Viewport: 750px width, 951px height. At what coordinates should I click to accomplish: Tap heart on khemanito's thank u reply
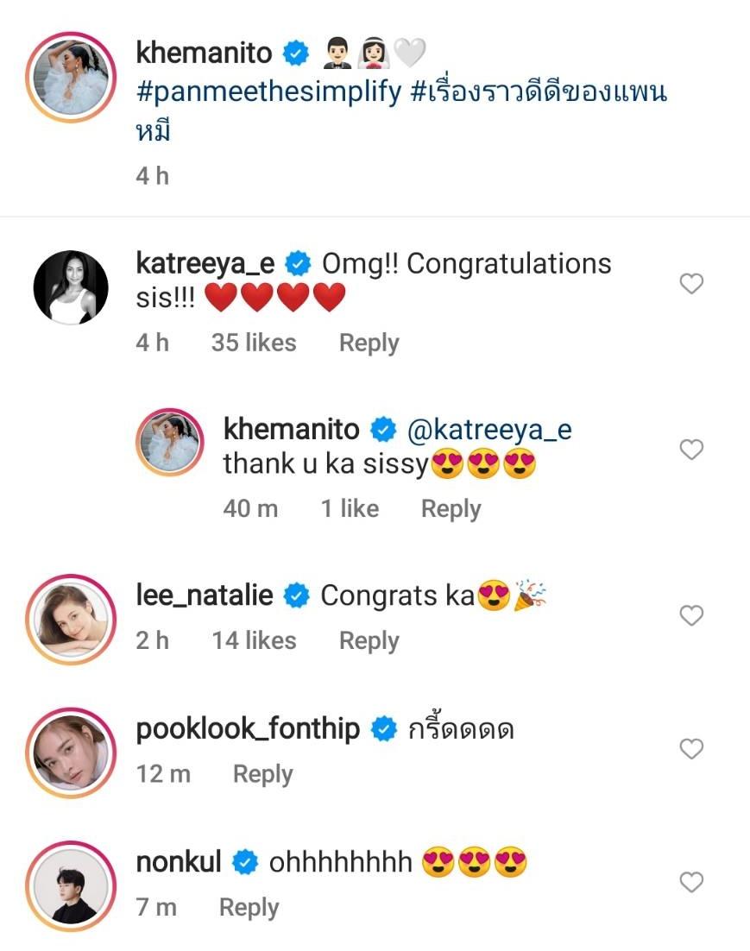coord(691,450)
